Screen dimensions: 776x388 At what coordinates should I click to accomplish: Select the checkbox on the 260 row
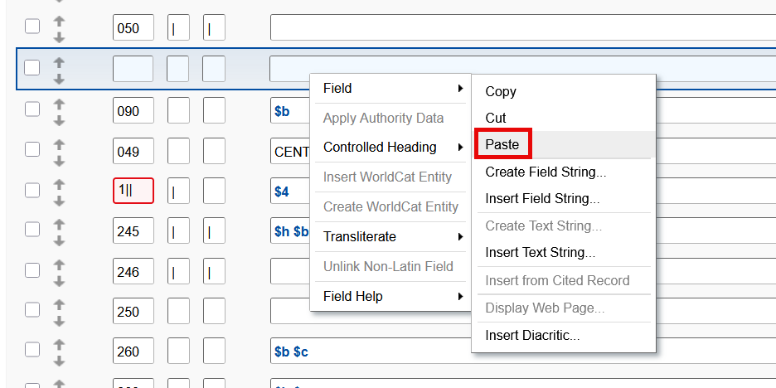click(x=32, y=352)
